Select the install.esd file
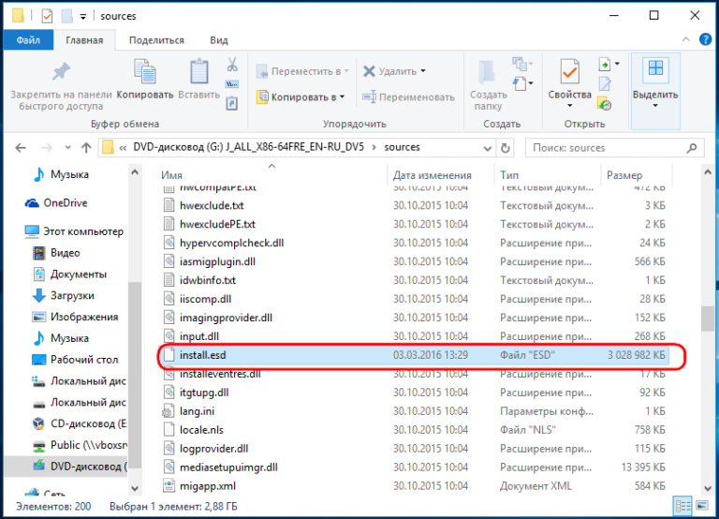 [x=202, y=355]
